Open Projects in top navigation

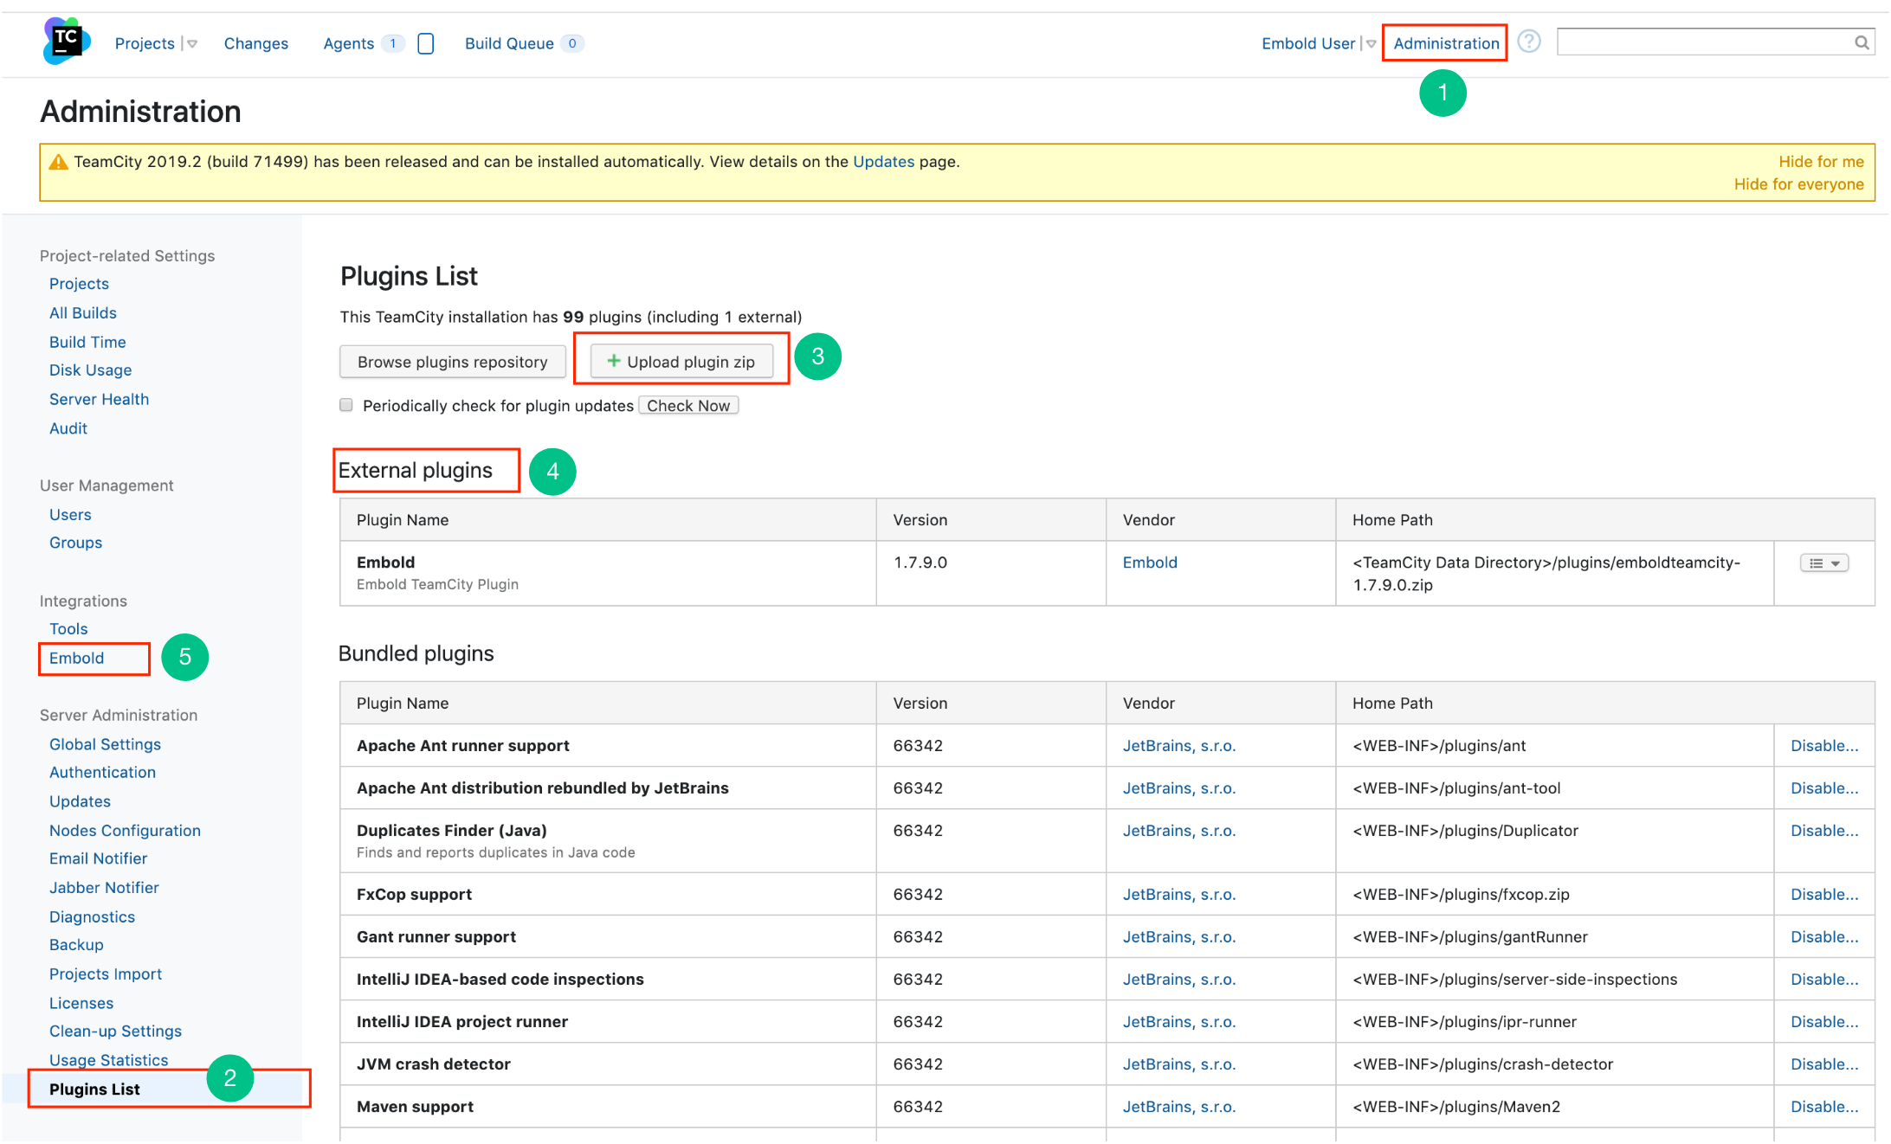(x=145, y=43)
